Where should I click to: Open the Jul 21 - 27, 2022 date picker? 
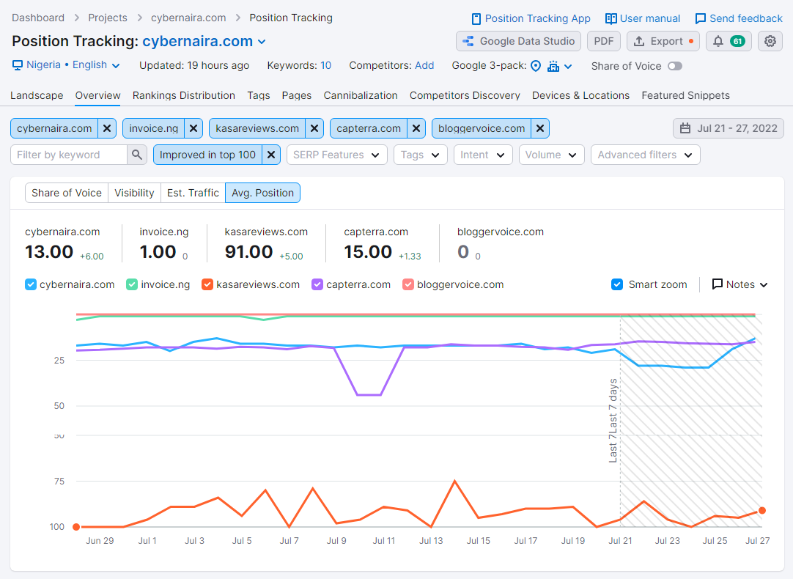[x=729, y=128]
